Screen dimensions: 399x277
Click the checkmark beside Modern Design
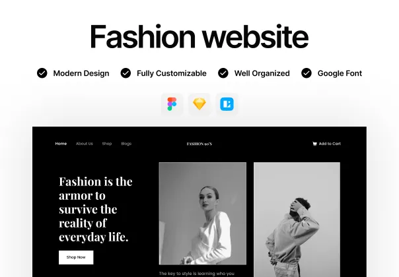click(x=42, y=73)
